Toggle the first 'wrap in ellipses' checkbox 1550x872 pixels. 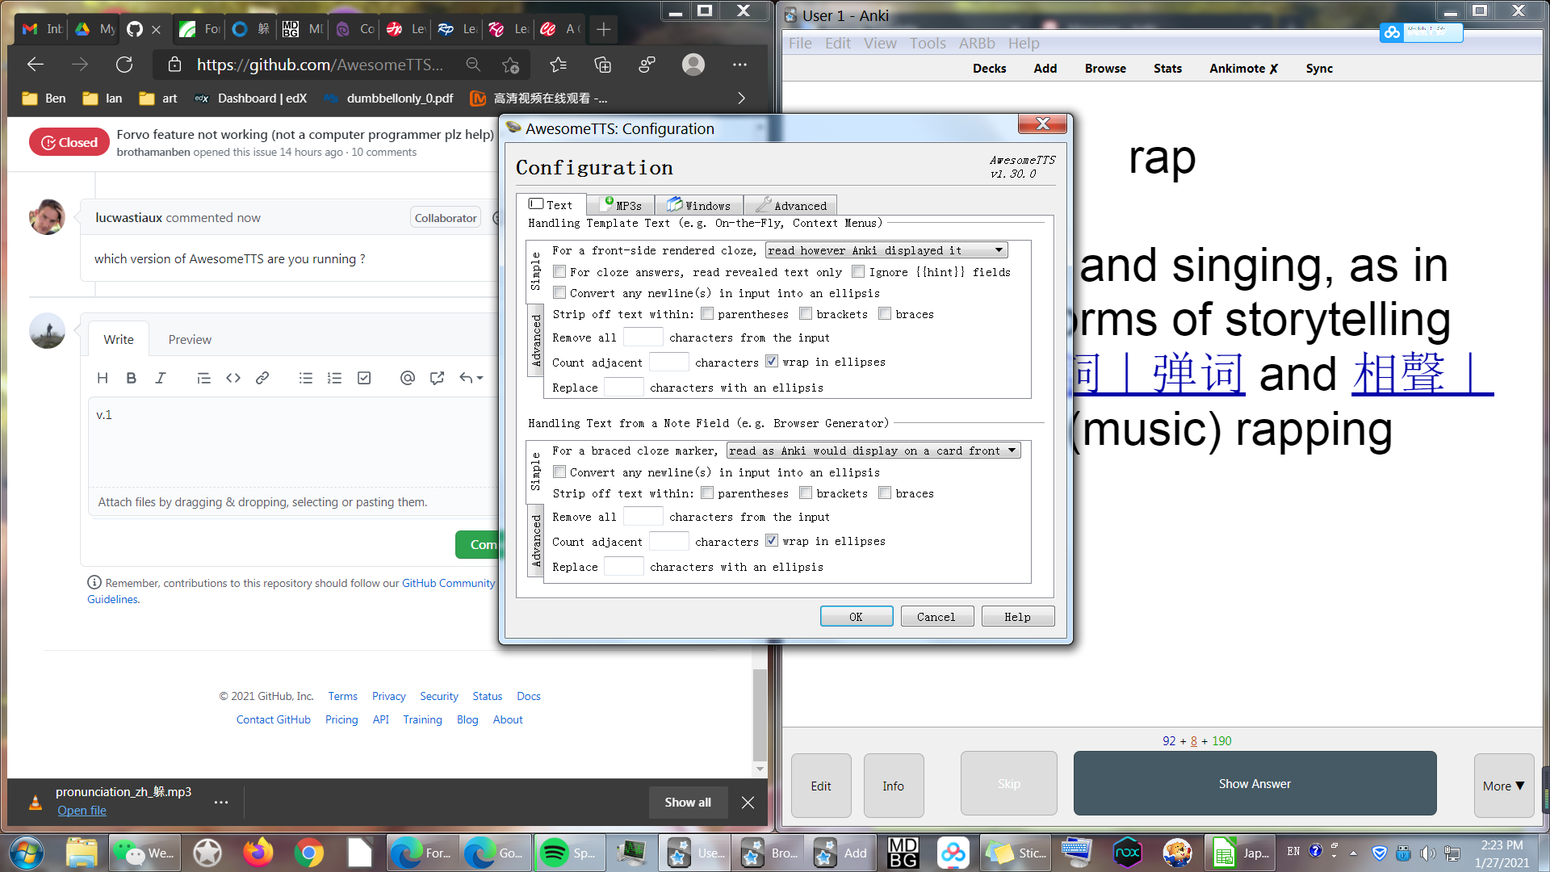pos(772,362)
